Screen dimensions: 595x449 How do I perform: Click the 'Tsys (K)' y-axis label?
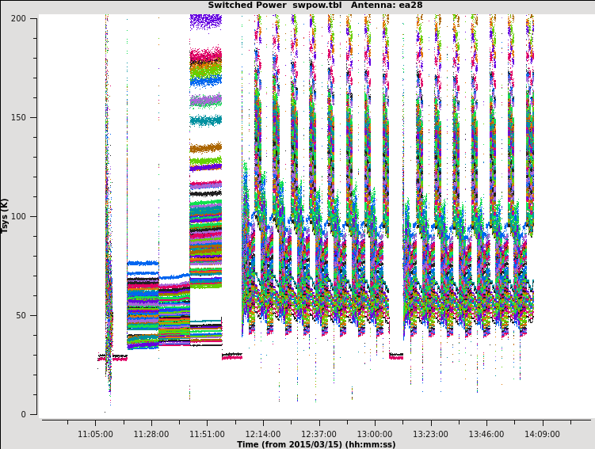(6, 215)
